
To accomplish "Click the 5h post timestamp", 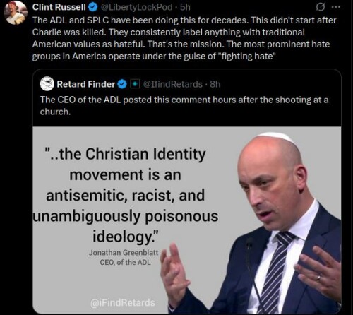I will pyautogui.click(x=185, y=7).
